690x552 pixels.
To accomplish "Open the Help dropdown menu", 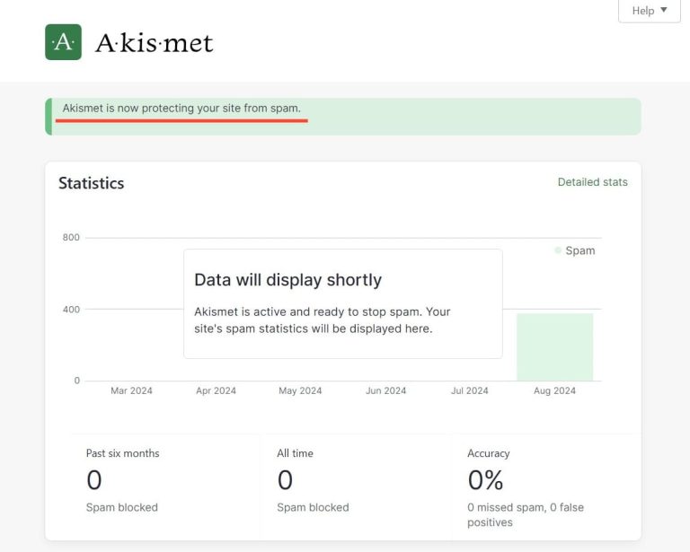I will coord(649,11).
